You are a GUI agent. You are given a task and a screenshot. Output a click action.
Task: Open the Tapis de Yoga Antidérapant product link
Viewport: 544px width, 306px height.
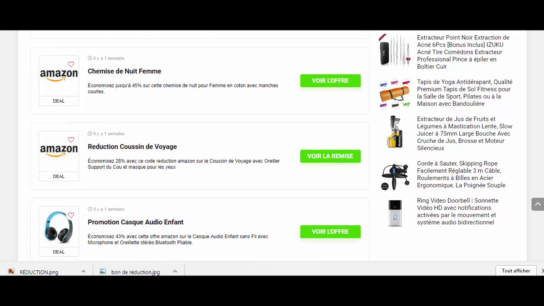pos(465,93)
